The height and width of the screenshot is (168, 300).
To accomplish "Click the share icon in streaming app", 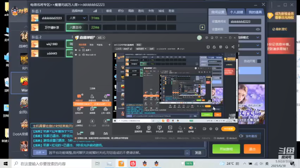I will click(x=233, y=47).
